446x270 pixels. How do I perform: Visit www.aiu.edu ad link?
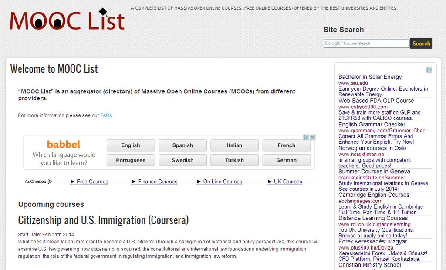[x=353, y=83]
